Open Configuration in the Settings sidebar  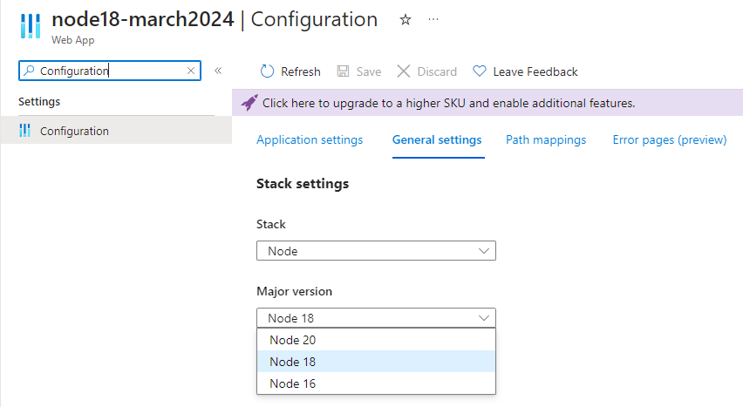click(116, 131)
